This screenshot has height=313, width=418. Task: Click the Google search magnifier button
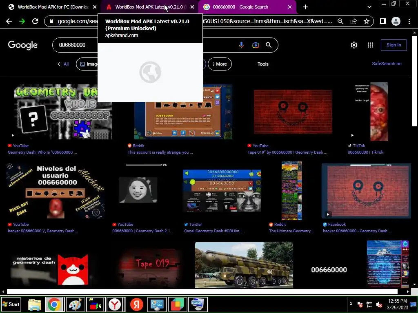[x=269, y=45]
